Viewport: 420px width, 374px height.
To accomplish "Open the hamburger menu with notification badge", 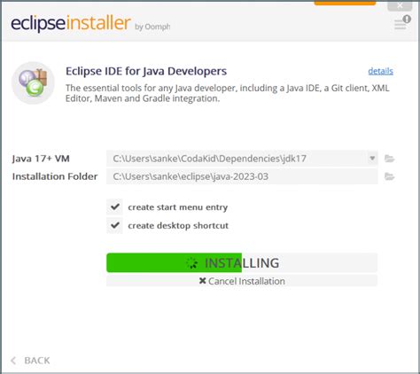I will [402, 23].
